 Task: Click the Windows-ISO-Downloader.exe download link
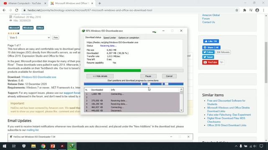coord(39,77)
